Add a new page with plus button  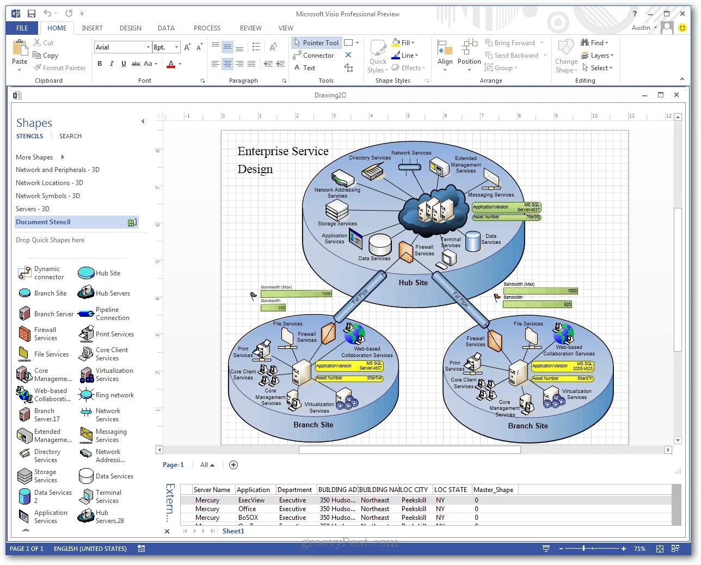[233, 464]
